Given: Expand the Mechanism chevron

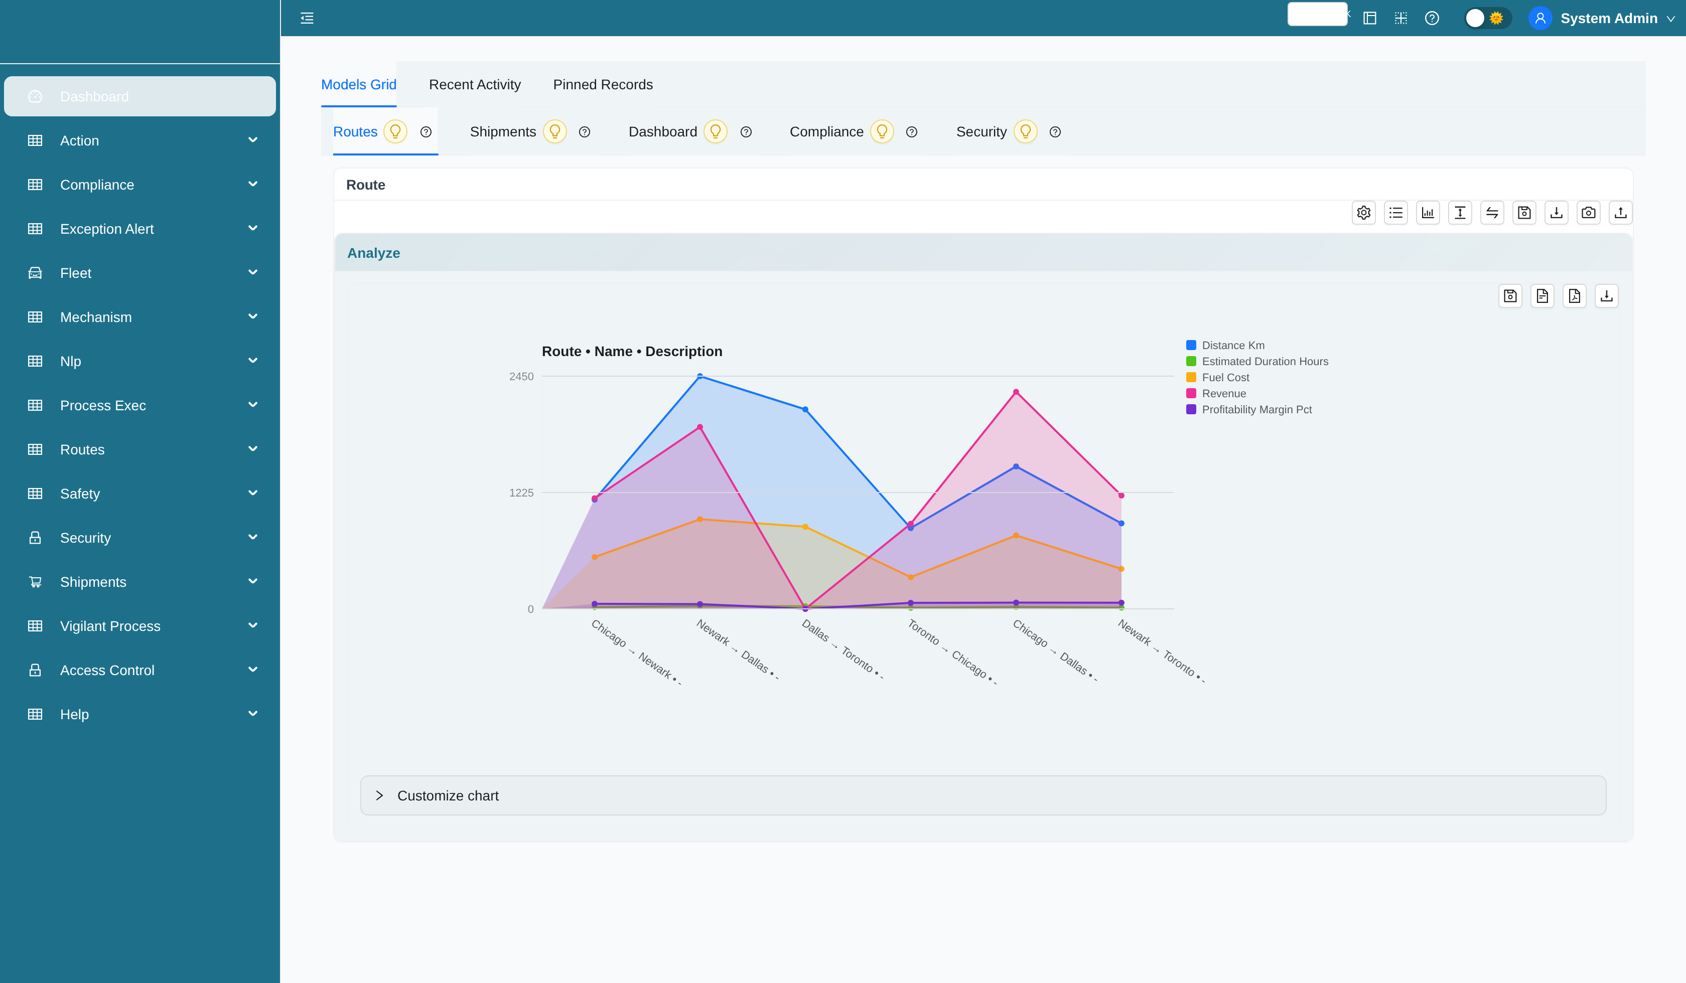Looking at the screenshot, I should coord(253,316).
